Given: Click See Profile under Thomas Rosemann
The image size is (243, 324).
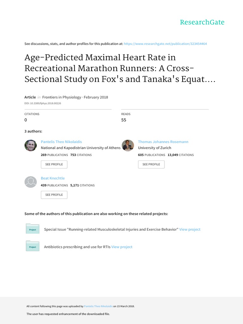Looking at the screenshot, I should pyautogui.click(x=151, y=165).
